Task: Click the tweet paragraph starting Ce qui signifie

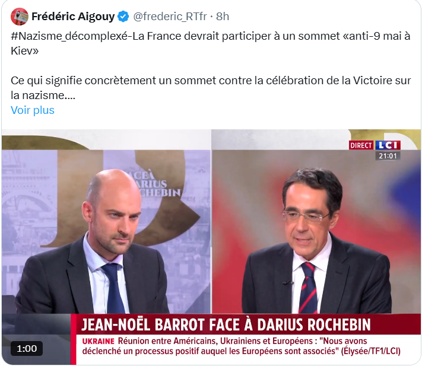Action: point(211,88)
